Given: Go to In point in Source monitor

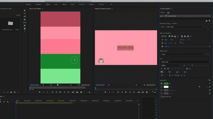Looking at the screenshot, I should point(53,92).
